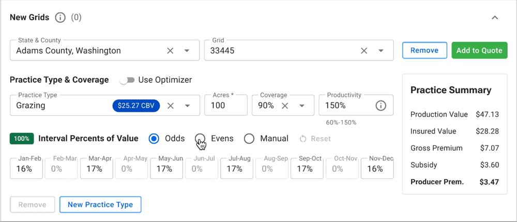Screen dimensions: 517x222
Task: Click New Practice Type button
Action: tap(100, 204)
